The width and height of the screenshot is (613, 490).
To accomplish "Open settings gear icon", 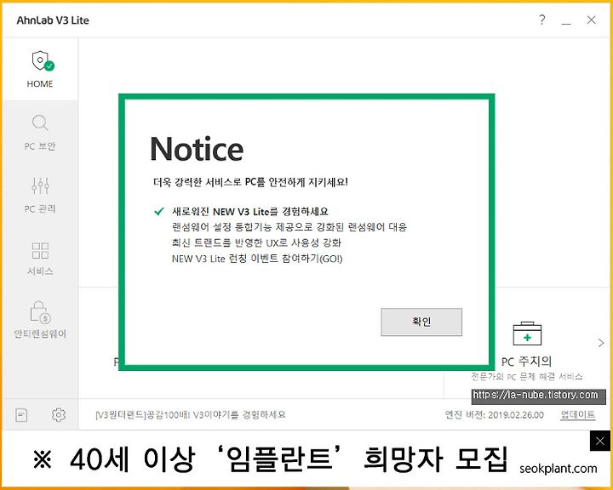I will pos(59,414).
